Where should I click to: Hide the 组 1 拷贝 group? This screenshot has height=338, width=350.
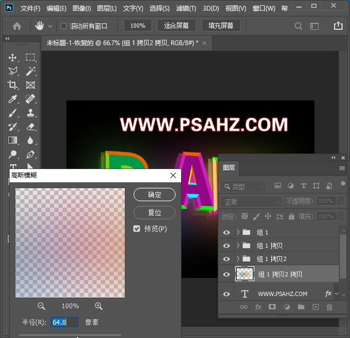pyautogui.click(x=226, y=246)
